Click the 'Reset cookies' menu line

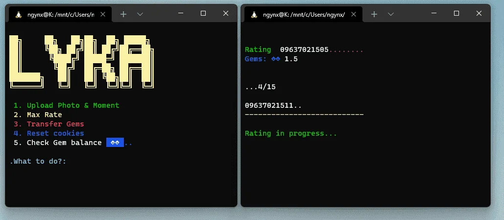point(48,133)
